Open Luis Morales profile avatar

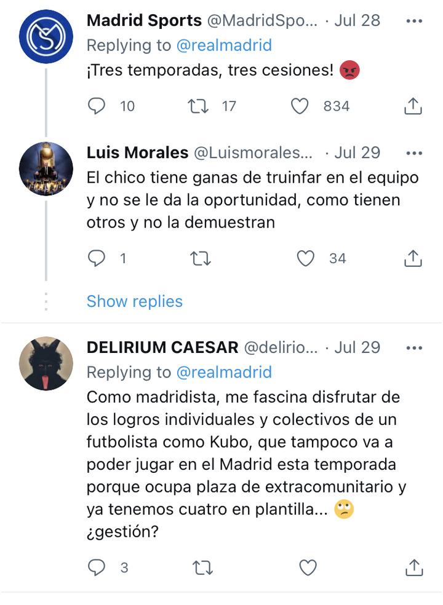tap(46, 168)
